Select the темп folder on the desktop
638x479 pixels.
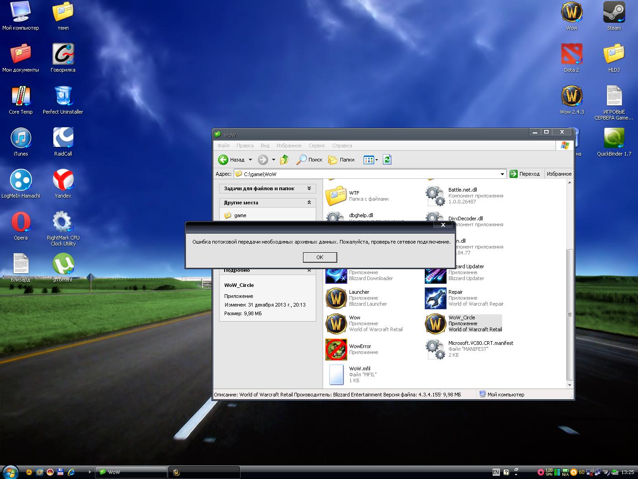click(x=63, y=16)
